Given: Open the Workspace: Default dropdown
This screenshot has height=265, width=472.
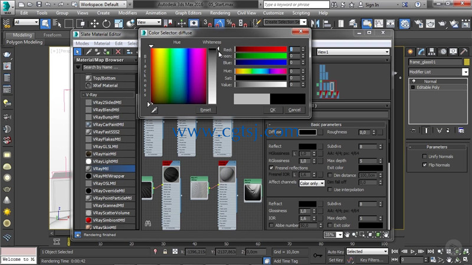Looking at the screenshot, I should coord(103,5).
